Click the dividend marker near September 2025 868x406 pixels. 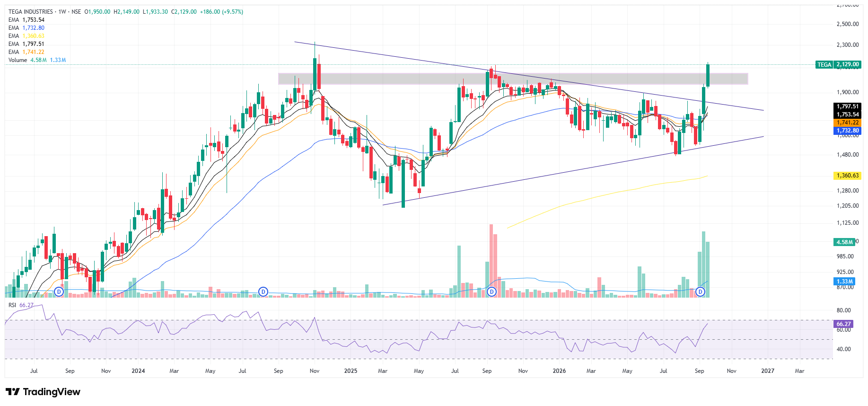(x=492, y=292)
